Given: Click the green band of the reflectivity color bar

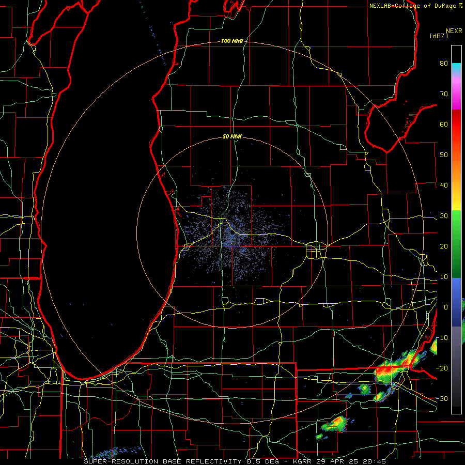Looking at the screenshot, I should (x=456, y=244).
